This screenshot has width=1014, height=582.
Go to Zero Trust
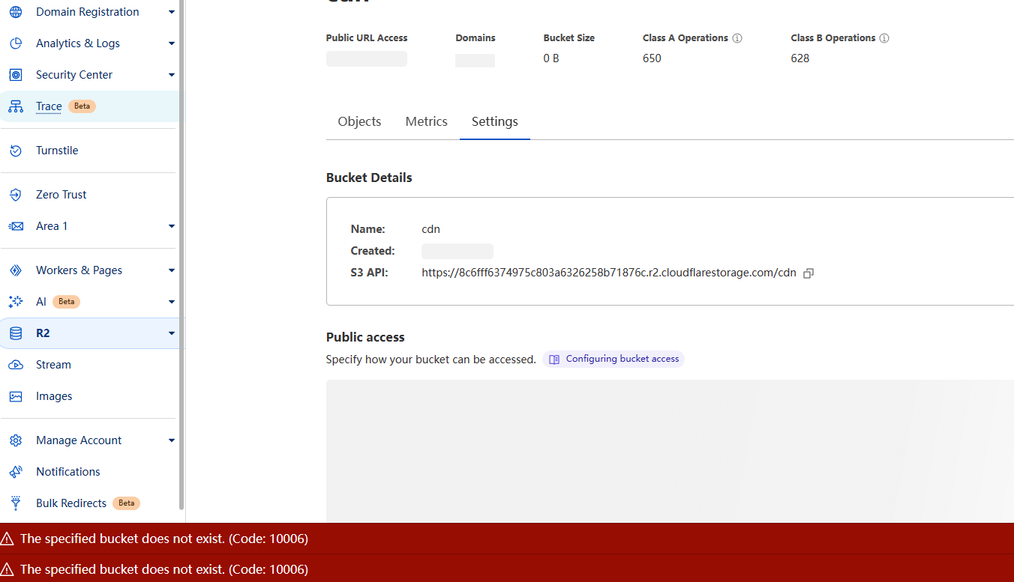tap(61, 195)
